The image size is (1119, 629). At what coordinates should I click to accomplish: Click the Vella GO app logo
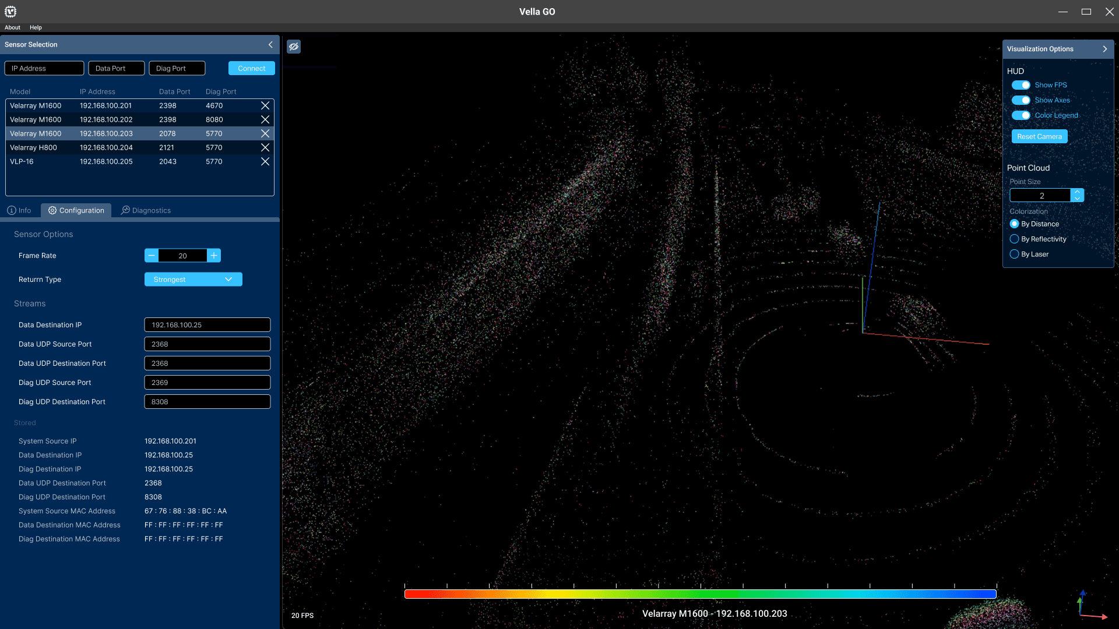coord(10,11)
